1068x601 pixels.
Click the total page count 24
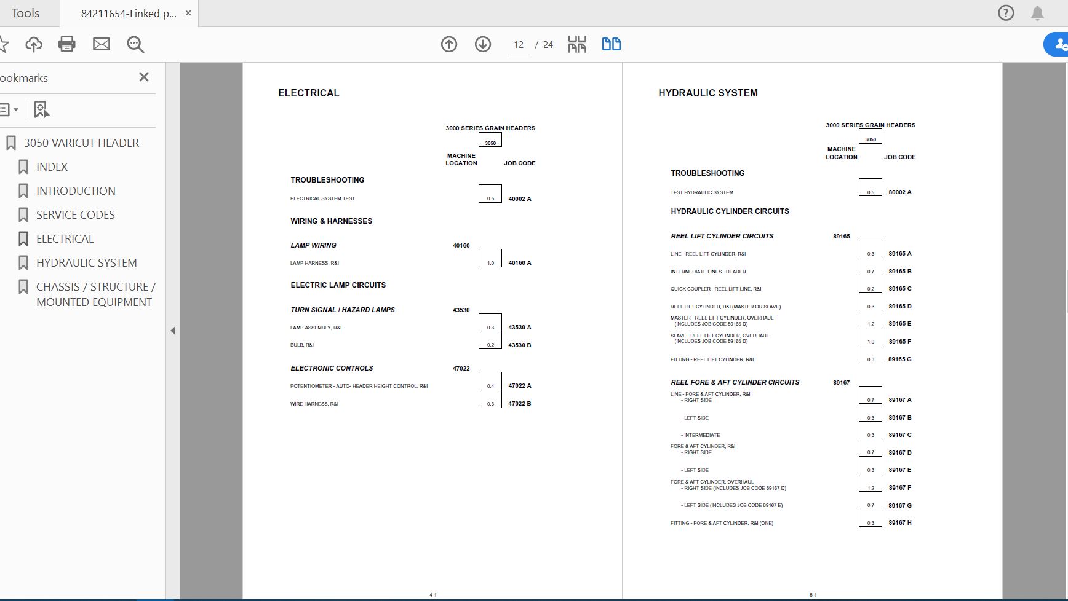(x=548, y=45)
